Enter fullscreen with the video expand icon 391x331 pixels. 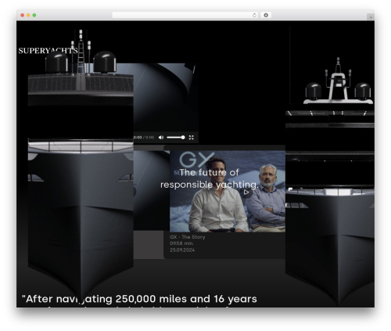click(x=192, y=138)
